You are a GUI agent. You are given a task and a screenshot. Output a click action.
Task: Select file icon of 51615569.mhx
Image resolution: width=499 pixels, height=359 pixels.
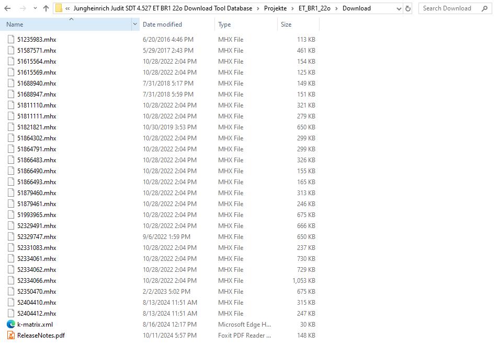11,72
